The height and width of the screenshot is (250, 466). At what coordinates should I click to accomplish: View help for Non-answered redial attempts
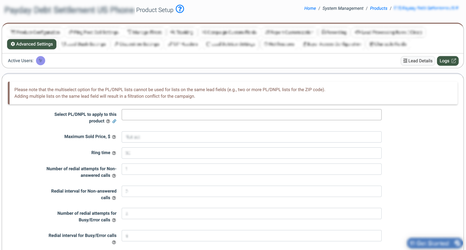coord(114,176)
